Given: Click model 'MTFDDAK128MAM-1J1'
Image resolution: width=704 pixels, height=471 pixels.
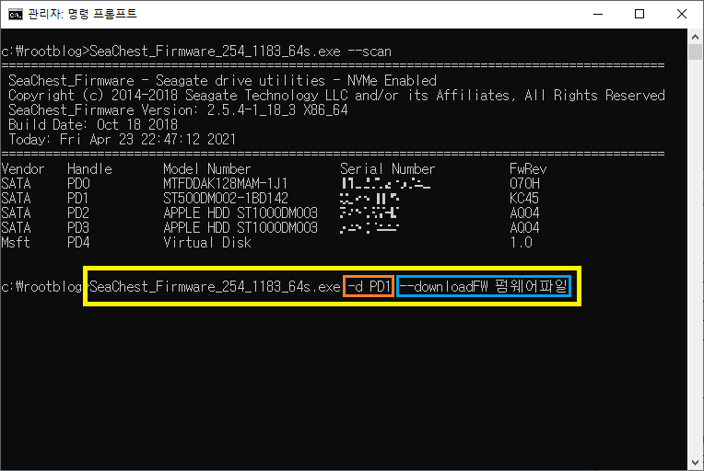Looking at the screenshot, I should click(226, 184).
